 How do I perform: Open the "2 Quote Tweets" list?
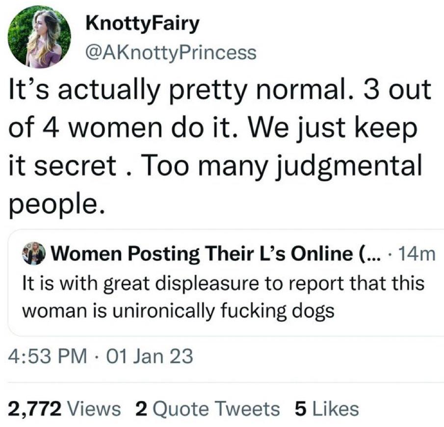[207, 408]
